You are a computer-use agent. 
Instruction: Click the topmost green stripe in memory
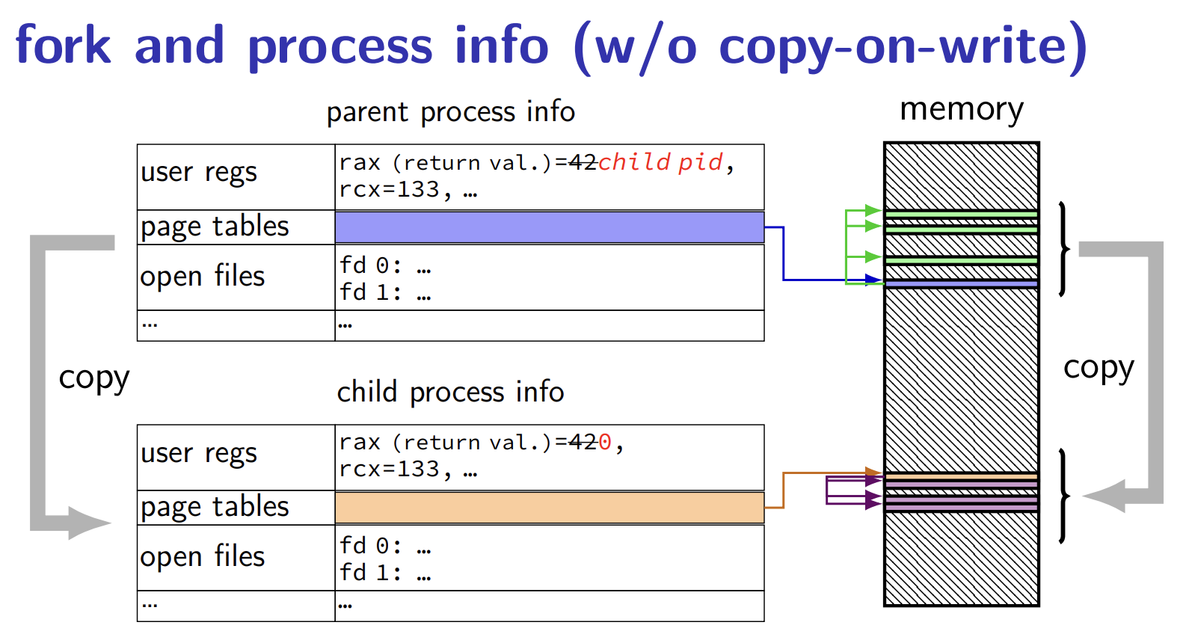[x=961, y=214]
